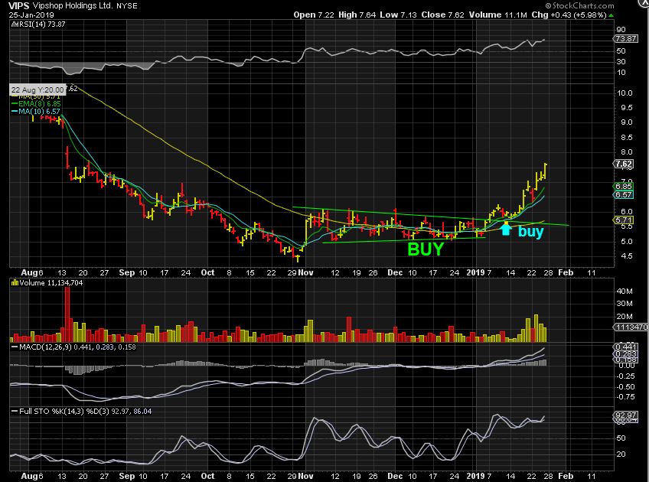Click the StockCharts.com attribution text
The height and width of the screenshot is (482, 649).
[579, 5]
